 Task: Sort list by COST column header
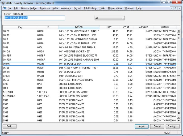pos(126,27)
